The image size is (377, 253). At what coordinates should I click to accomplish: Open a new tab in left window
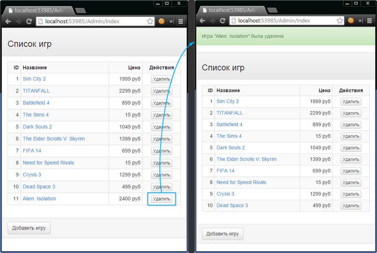click(81, 11)
